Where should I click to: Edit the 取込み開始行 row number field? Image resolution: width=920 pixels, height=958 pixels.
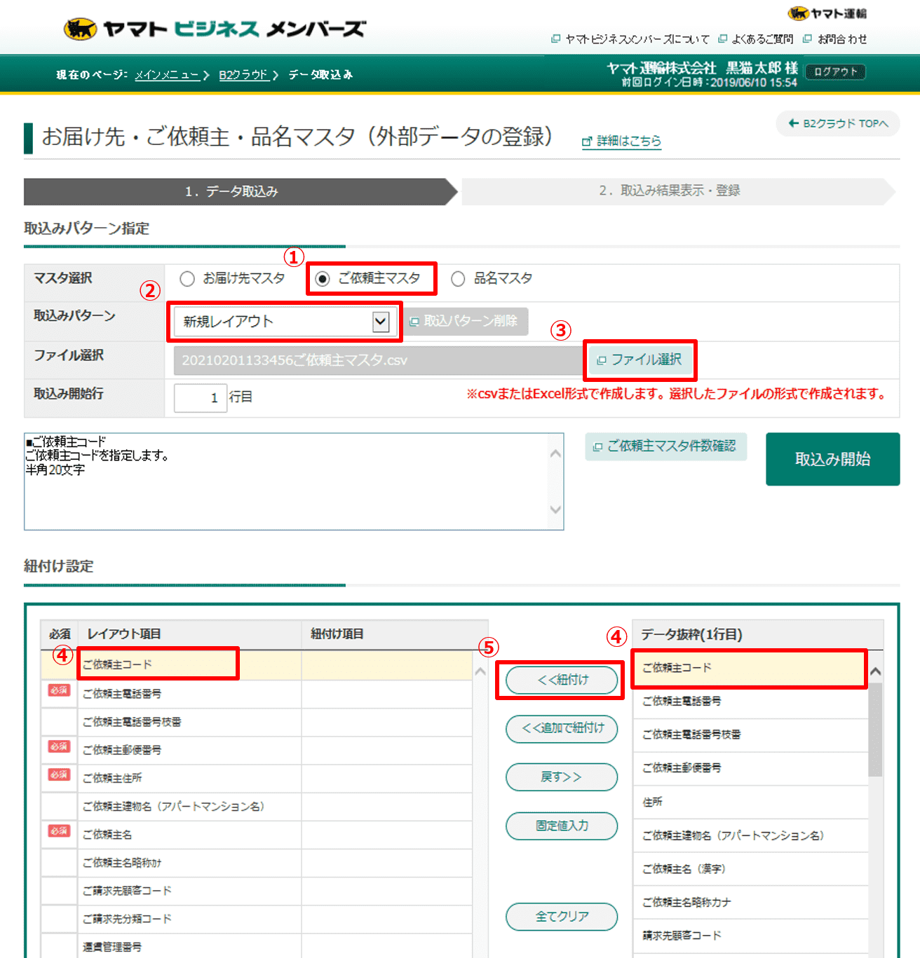coord(200,397)
